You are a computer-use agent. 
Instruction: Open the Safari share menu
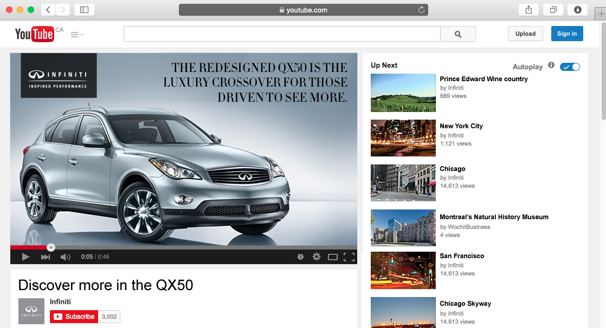click(x=528, y=10)
